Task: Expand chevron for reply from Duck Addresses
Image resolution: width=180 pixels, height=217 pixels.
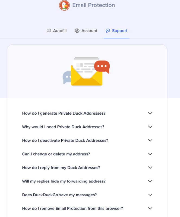Action: 150,168
